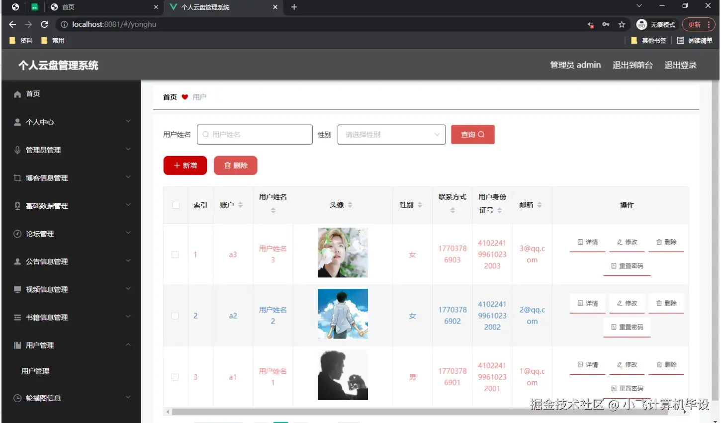Click the compass icon for 论坛管理
The width and height of the screenshot is (721, 423).
[x=17, y=234]
